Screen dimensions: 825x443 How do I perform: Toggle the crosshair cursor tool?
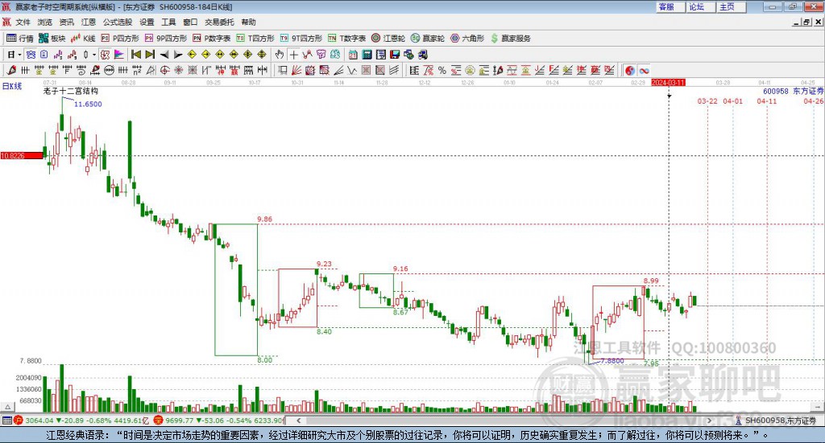[293, 55]
